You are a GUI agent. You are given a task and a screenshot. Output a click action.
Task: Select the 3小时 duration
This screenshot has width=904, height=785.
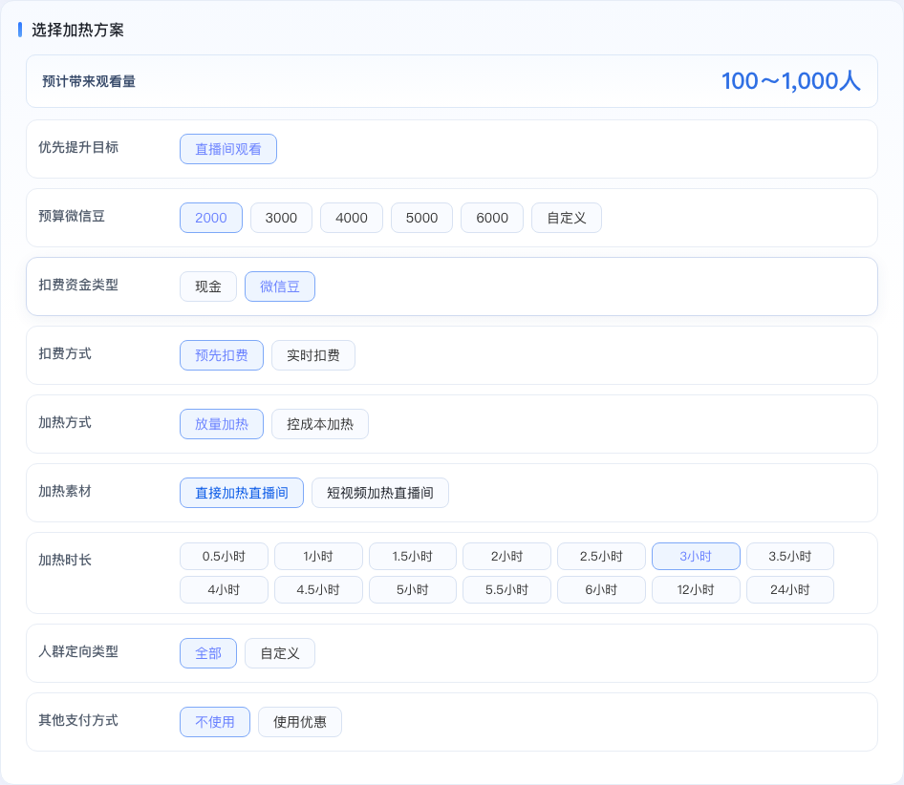tap(696, 556)
